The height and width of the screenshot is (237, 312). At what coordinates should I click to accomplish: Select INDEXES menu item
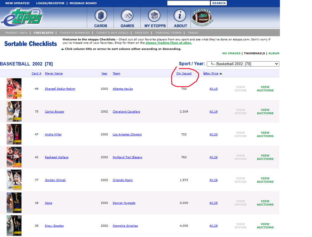(x=142, y=33)
